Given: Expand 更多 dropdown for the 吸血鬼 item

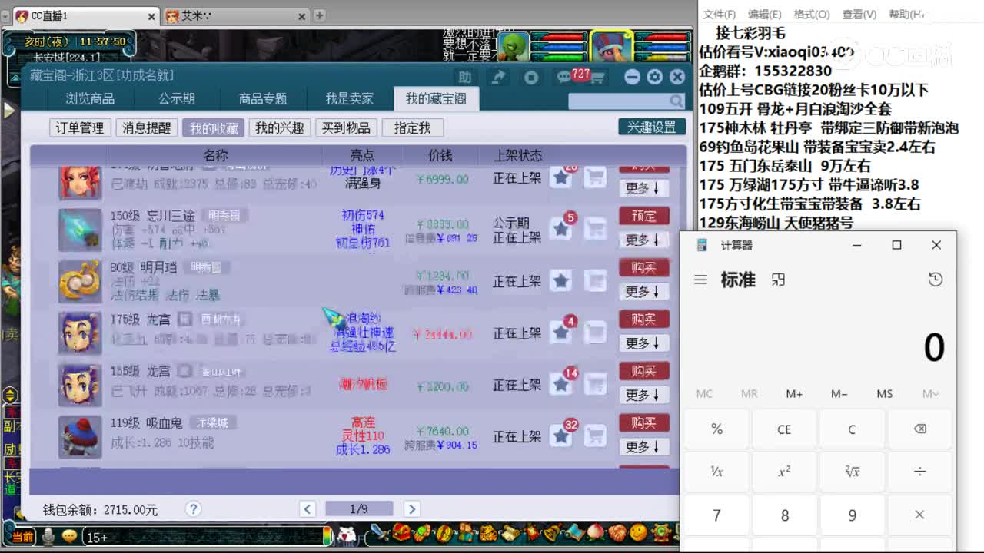Looking at the screenshot, I should [x=644, y=447].
